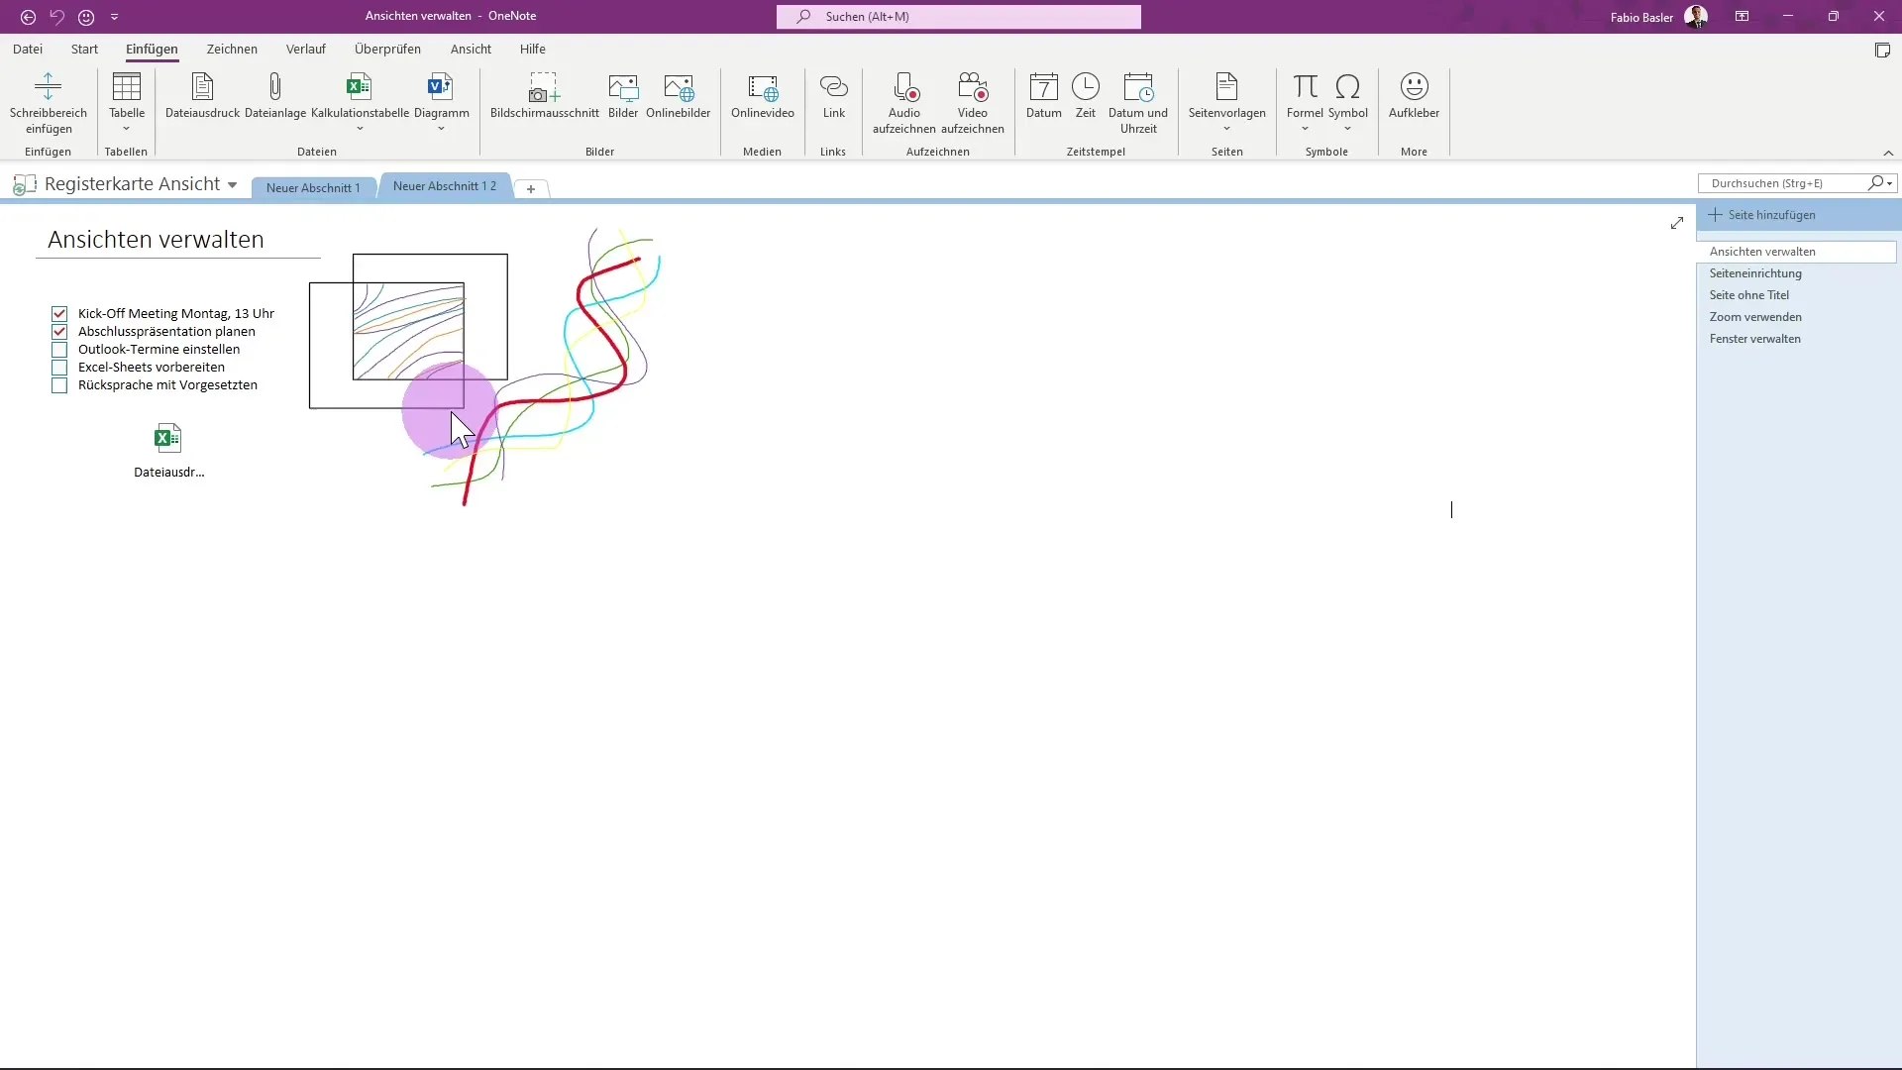Open Symbol dropdown arrow
This screenshot has height=1070, width=1902.
[1347, 129]
